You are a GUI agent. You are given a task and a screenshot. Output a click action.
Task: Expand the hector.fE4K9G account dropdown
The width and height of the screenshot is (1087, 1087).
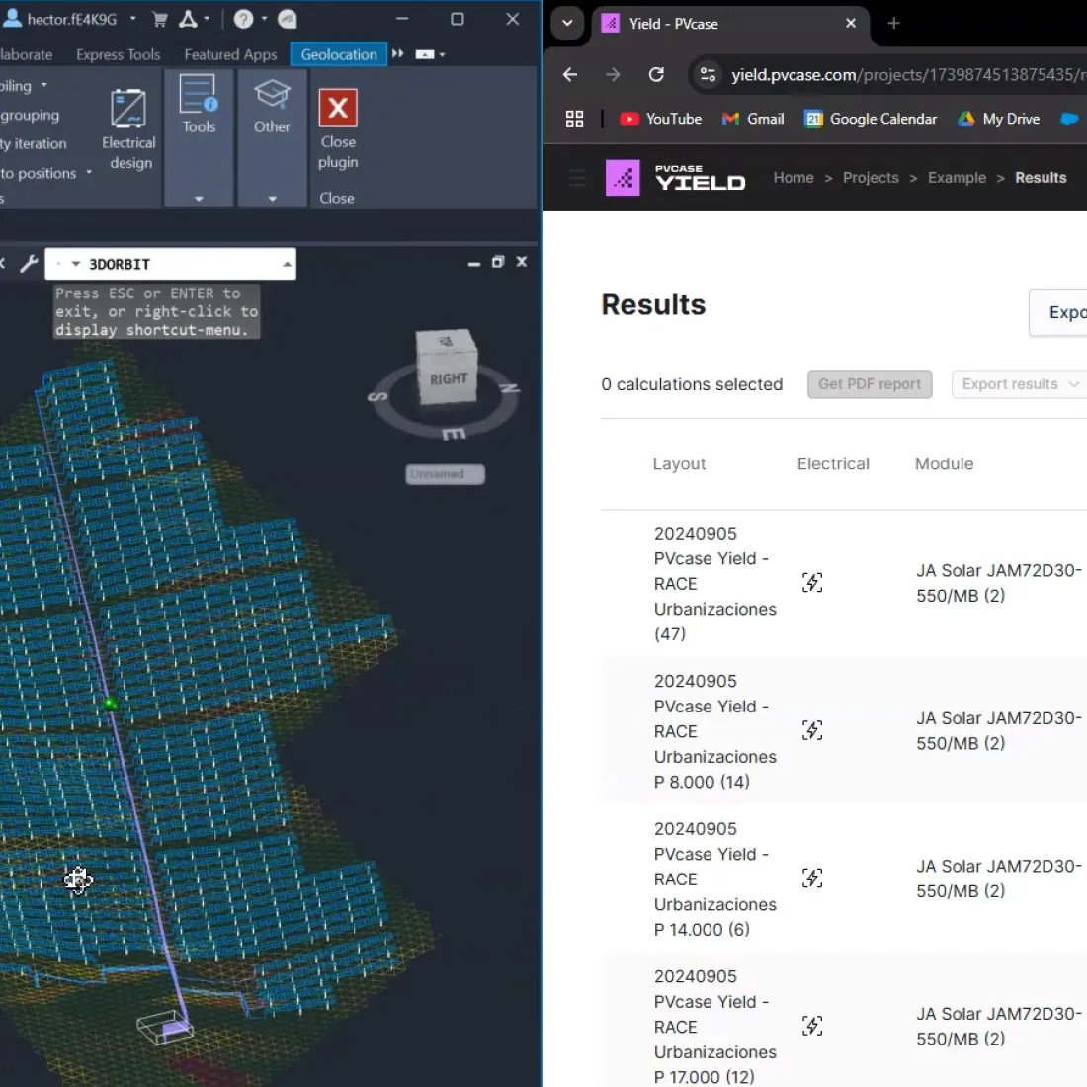click(132, 19)
